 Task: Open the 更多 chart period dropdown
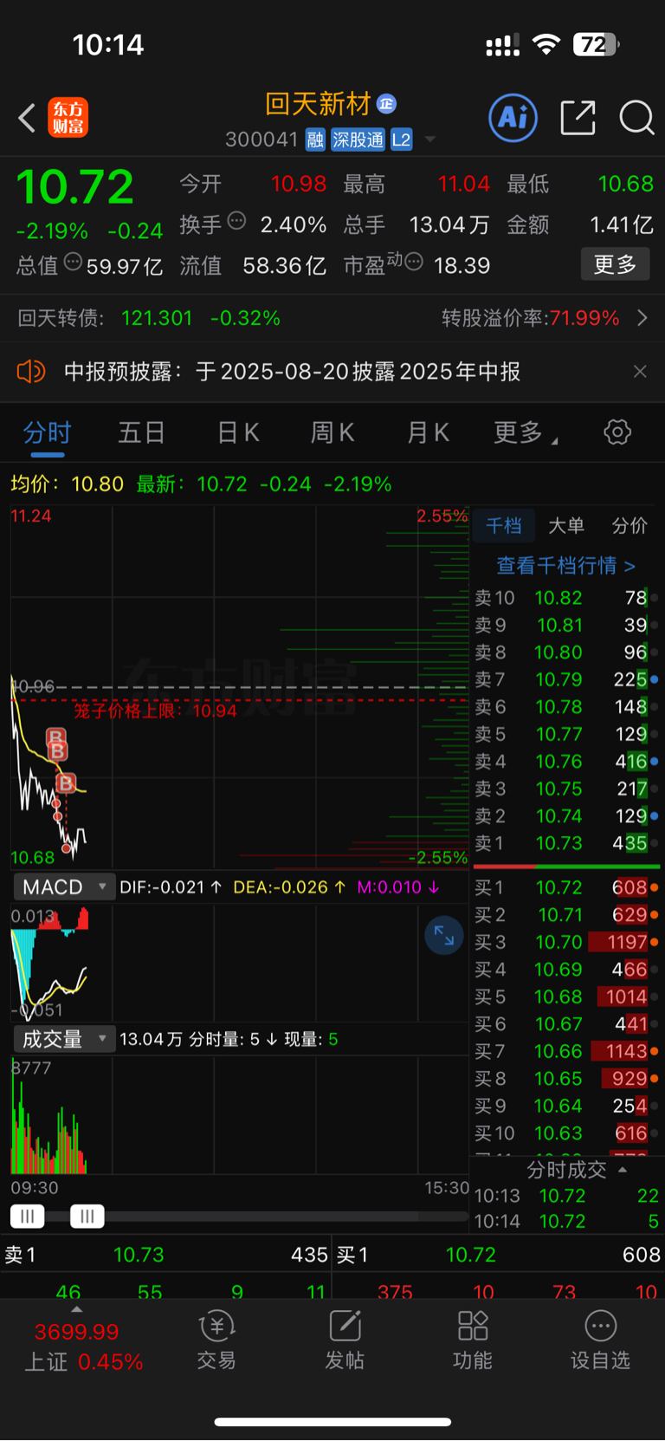(x=526, y=432)
